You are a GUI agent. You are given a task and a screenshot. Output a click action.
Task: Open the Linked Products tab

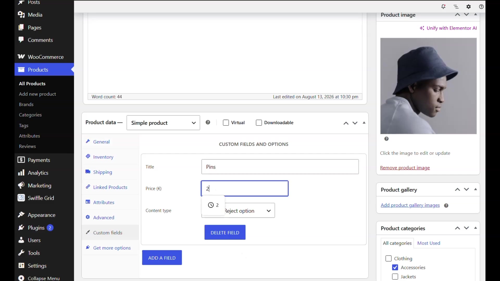[x=110, y=187]
